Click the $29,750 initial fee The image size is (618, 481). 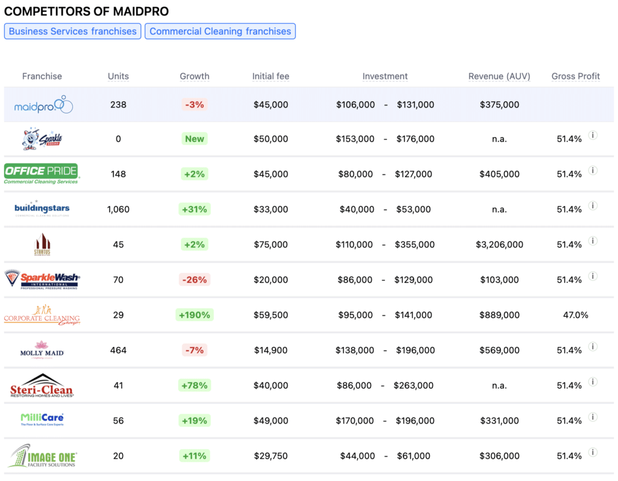point(271,456)
